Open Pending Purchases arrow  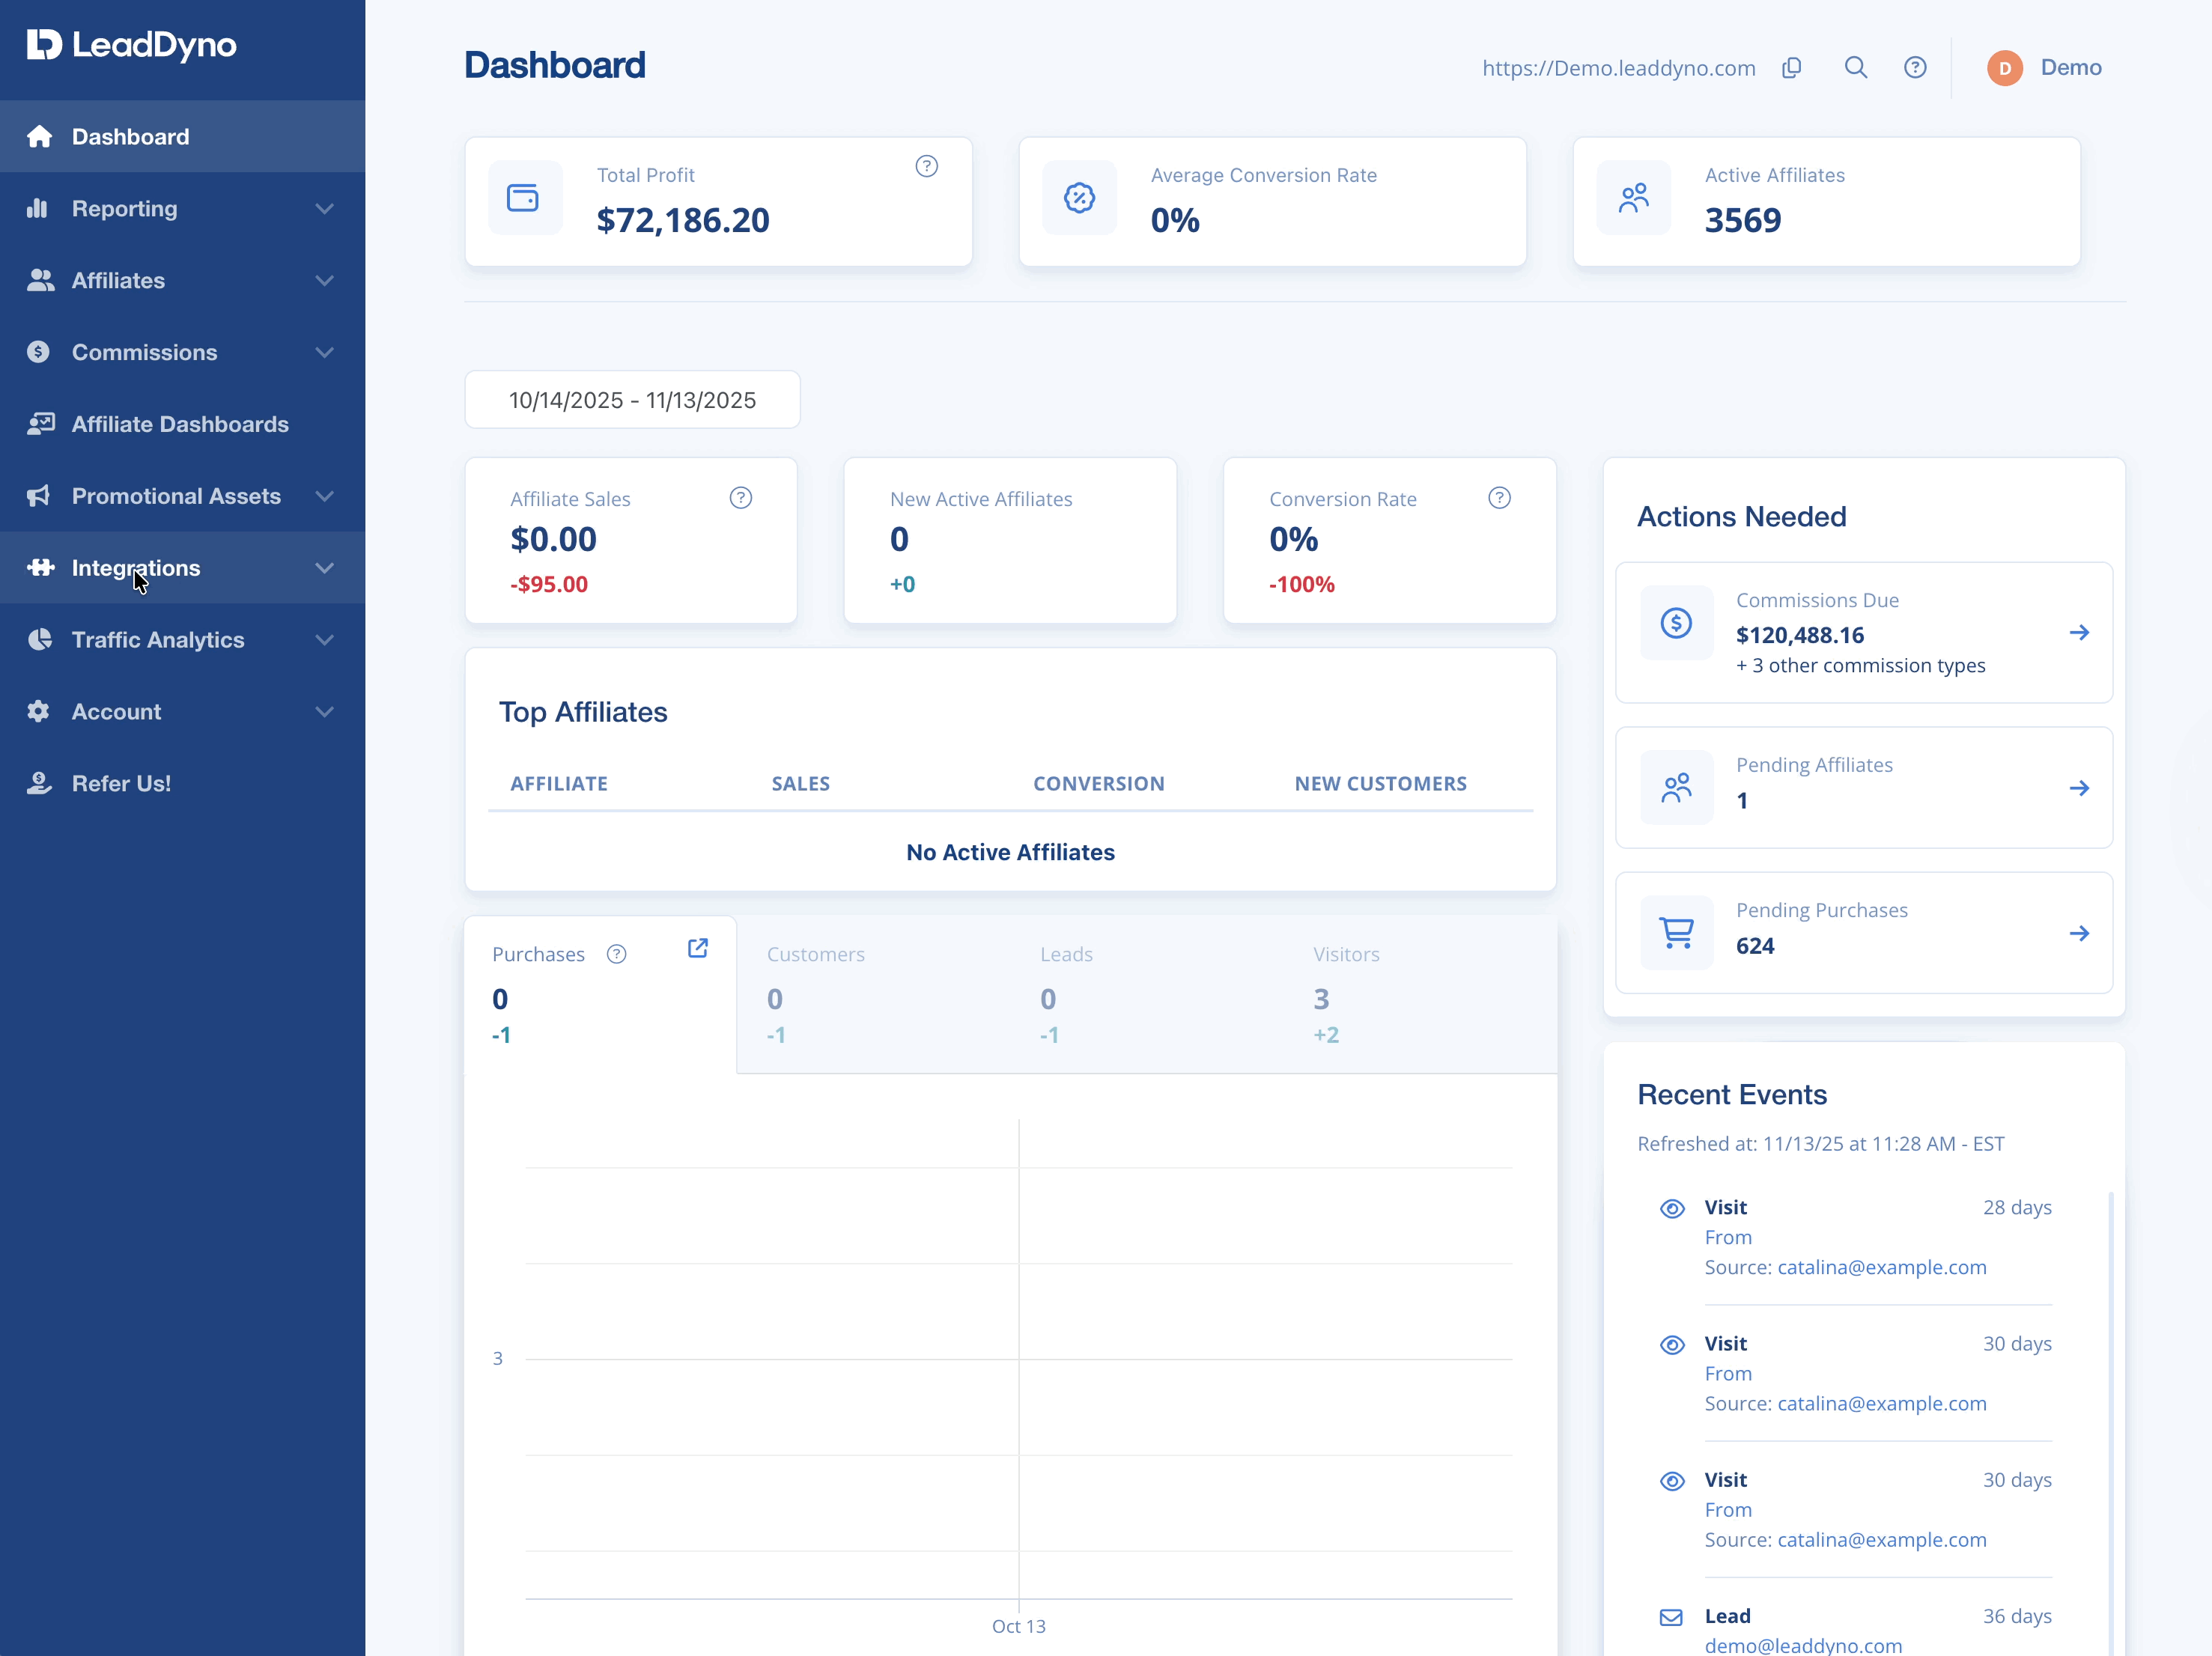click(x=2079, y=933)
